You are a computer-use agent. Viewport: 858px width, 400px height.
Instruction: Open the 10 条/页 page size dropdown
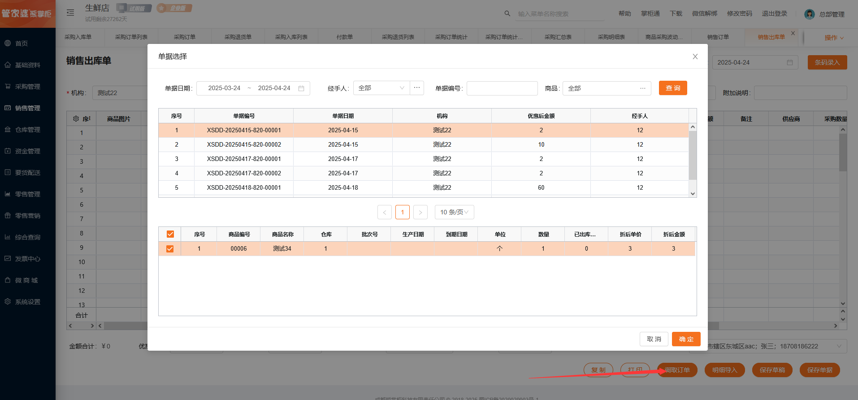(454, 212)
